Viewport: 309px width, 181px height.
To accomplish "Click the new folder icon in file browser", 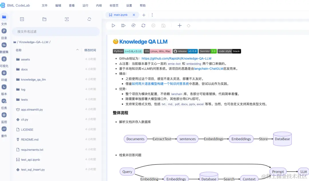I will [44, 19].
